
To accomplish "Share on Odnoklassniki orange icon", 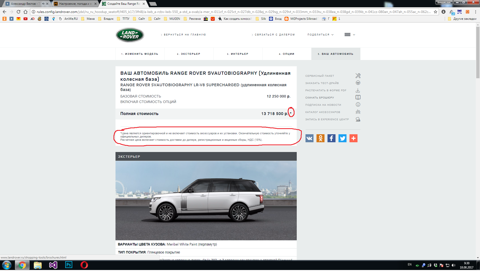I will [320, 138].
